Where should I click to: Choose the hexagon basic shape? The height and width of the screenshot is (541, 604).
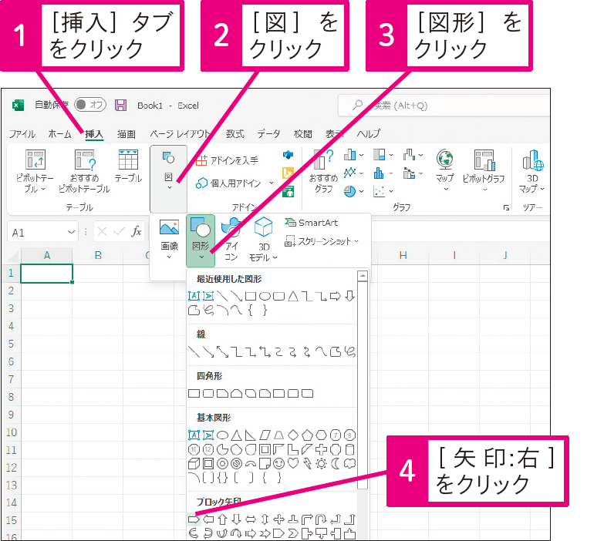[x=321, y=435]
